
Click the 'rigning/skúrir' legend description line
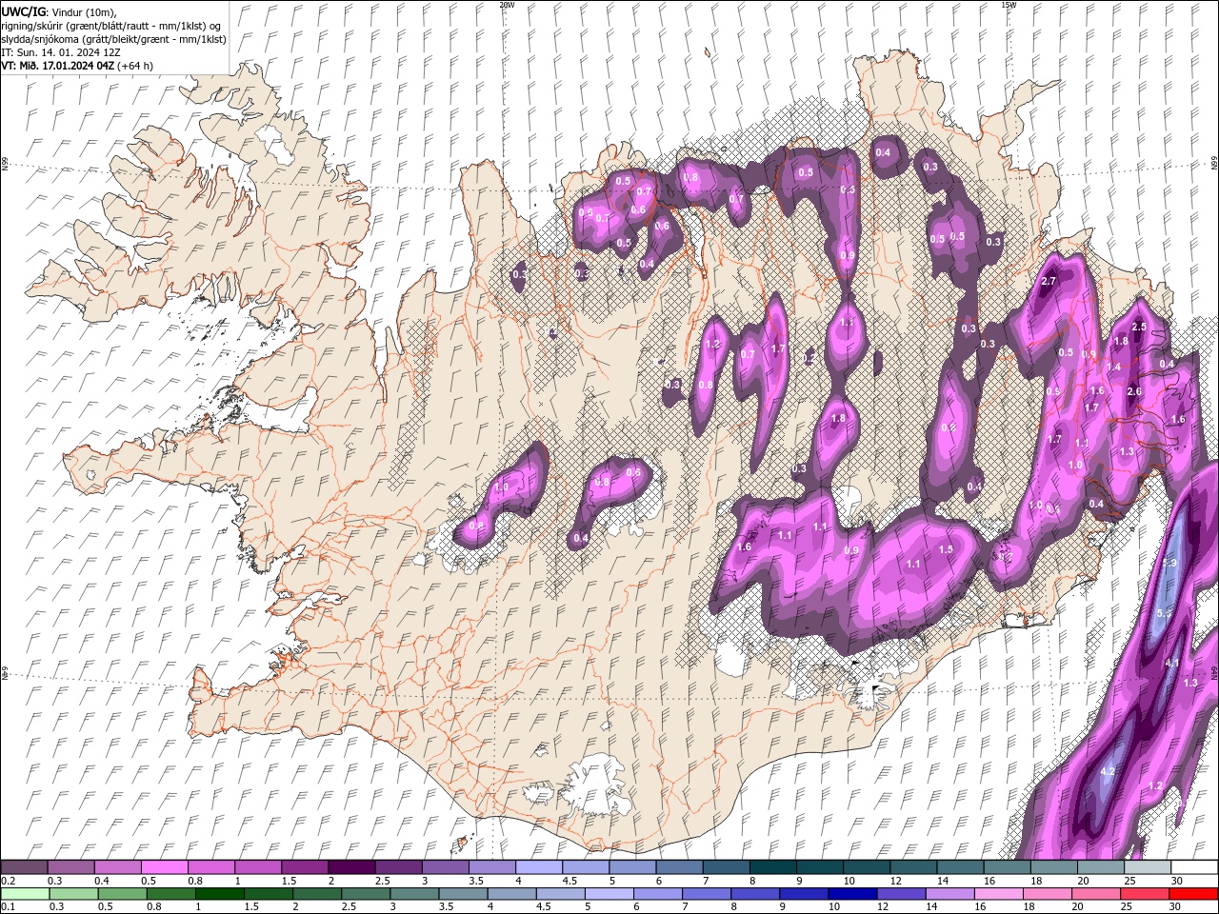click(x=111, y=26)
